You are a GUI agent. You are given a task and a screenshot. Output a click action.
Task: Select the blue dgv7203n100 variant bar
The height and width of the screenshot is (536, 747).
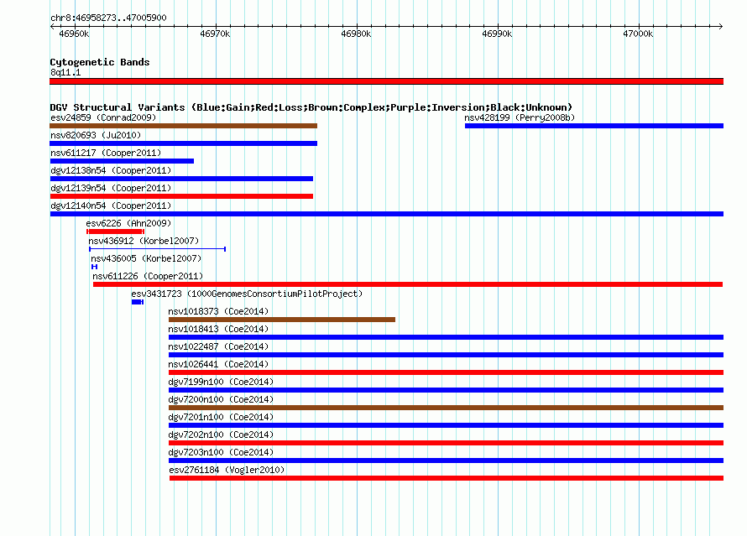tap(446, 461)
